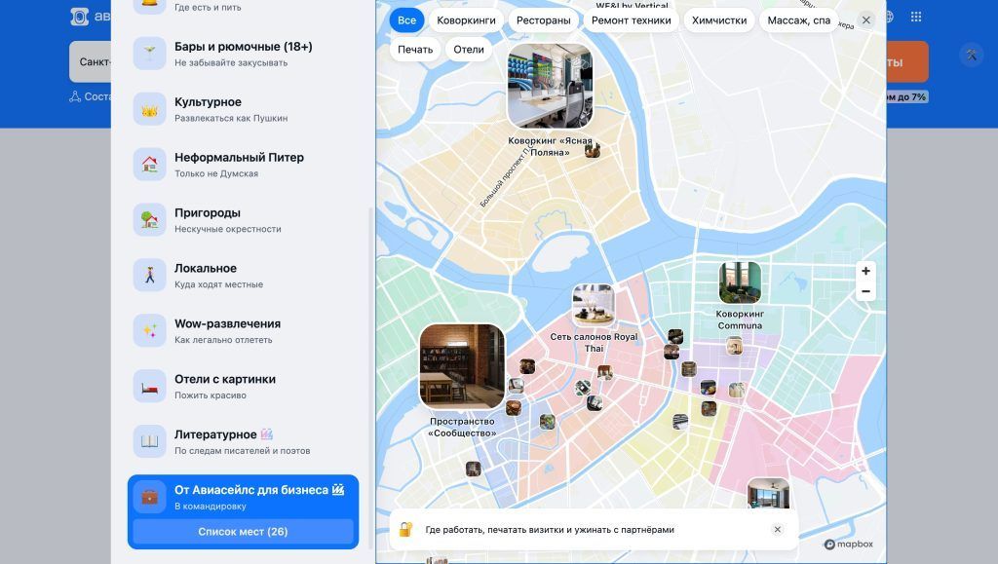Click the mapbox attribution logo
Image resolution: width=998 pixels, height=564 pixels.
coord(849,545)
